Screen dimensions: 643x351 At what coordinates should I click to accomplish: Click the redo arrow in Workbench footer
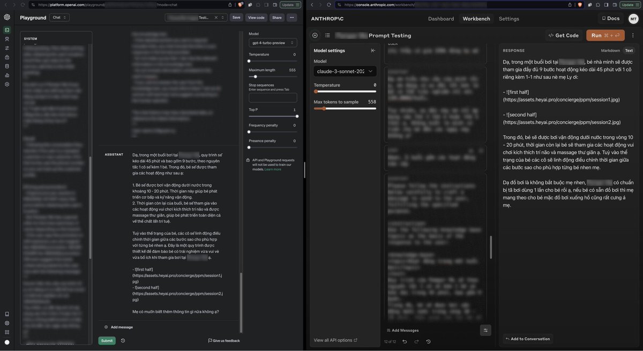[x=416, y=341]
